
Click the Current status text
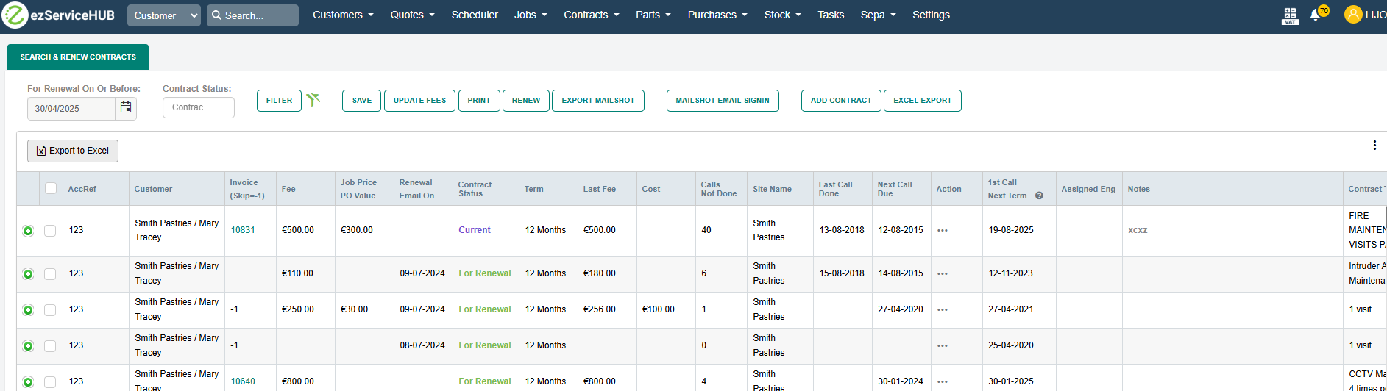click(475, 230)
